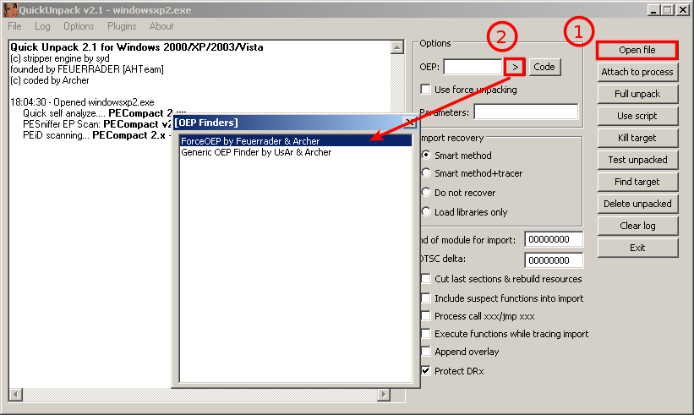Viewport: 694px width, 415px height.
Task: Click the horizontal scrollbar right arrow
Action: point(383,395)
